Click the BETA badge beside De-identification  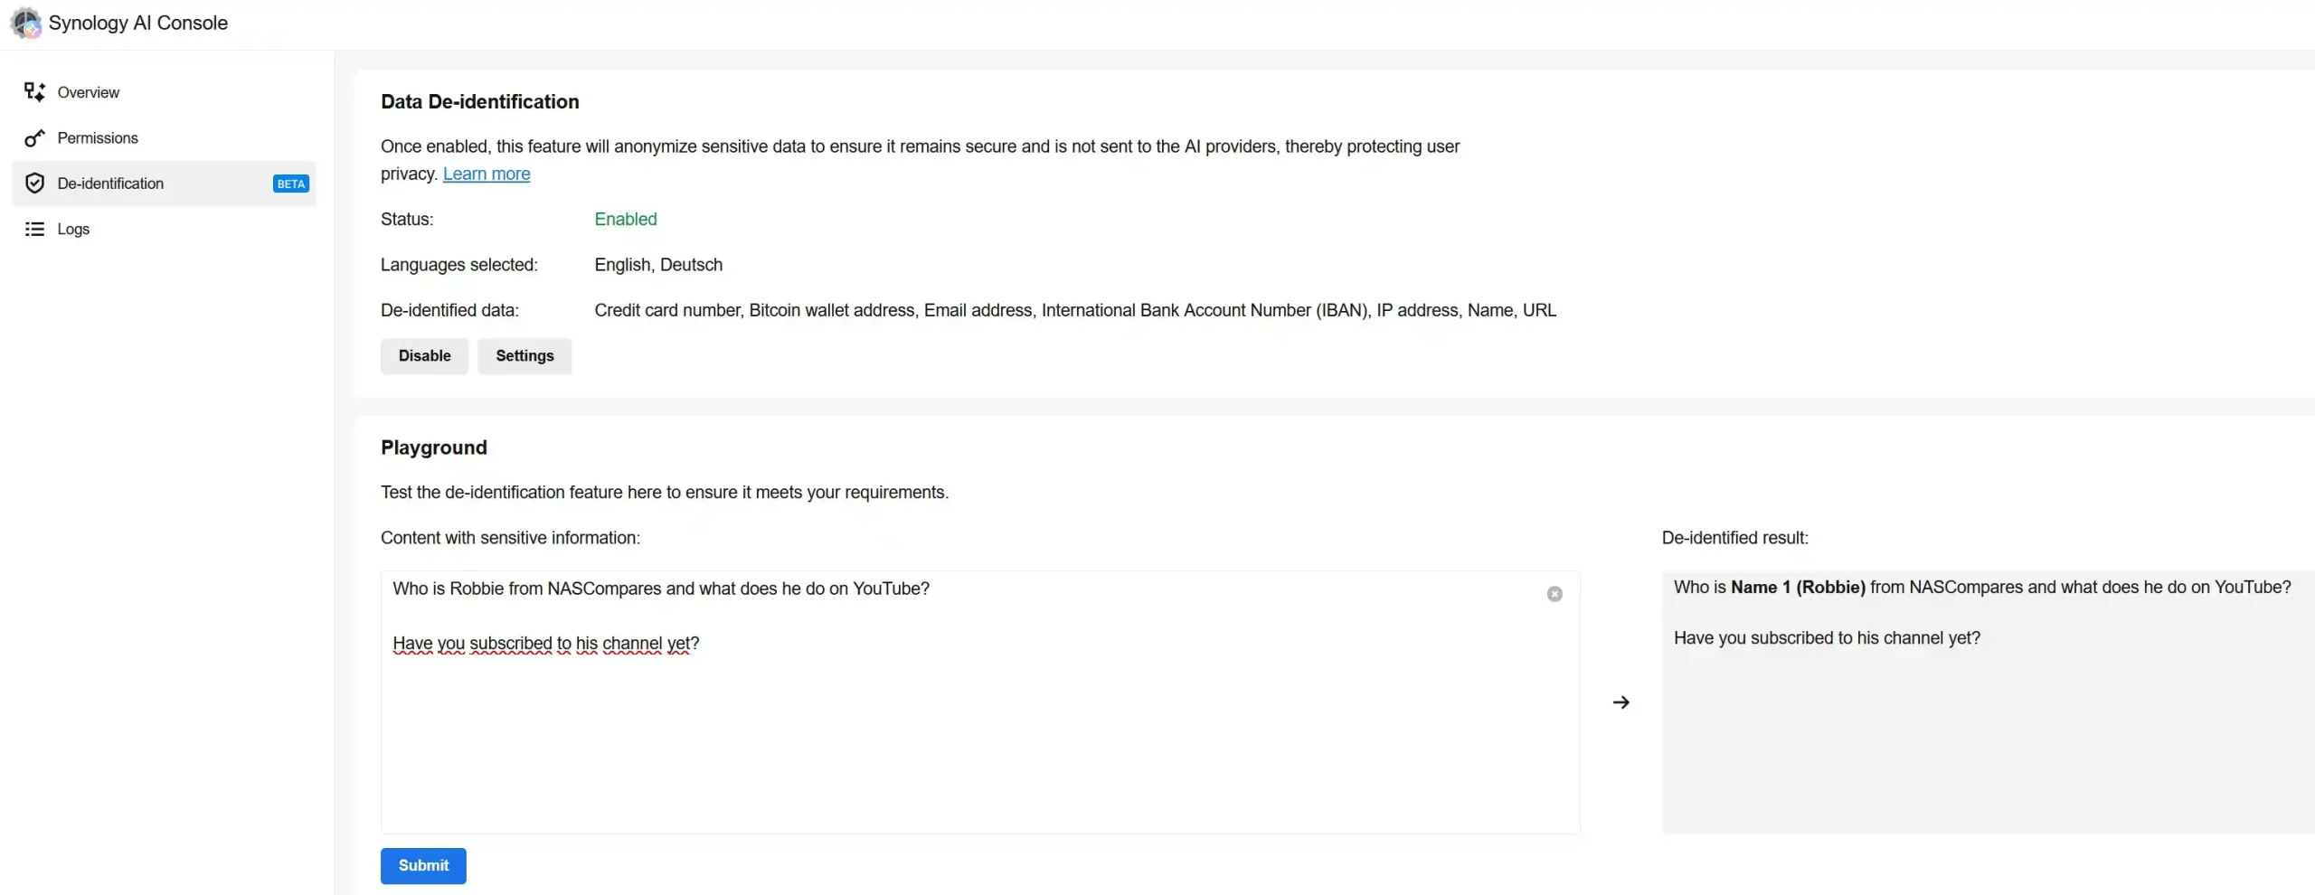point(291,184)
